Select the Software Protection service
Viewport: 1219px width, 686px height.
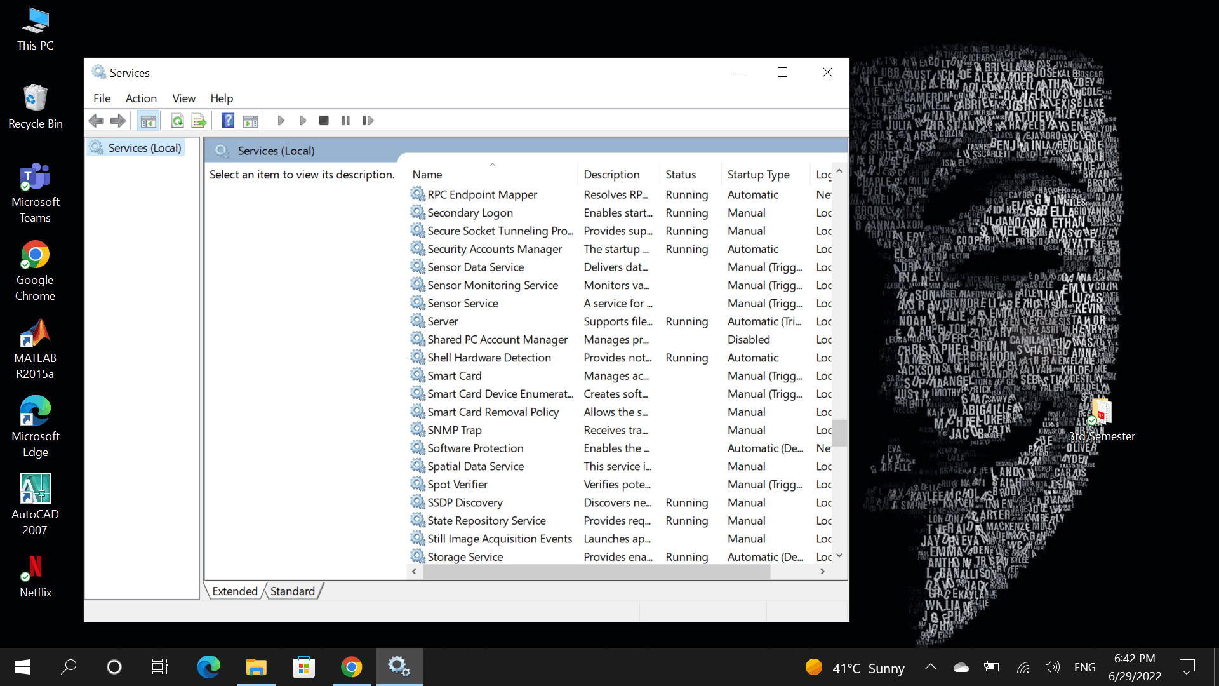coord(475,448)
